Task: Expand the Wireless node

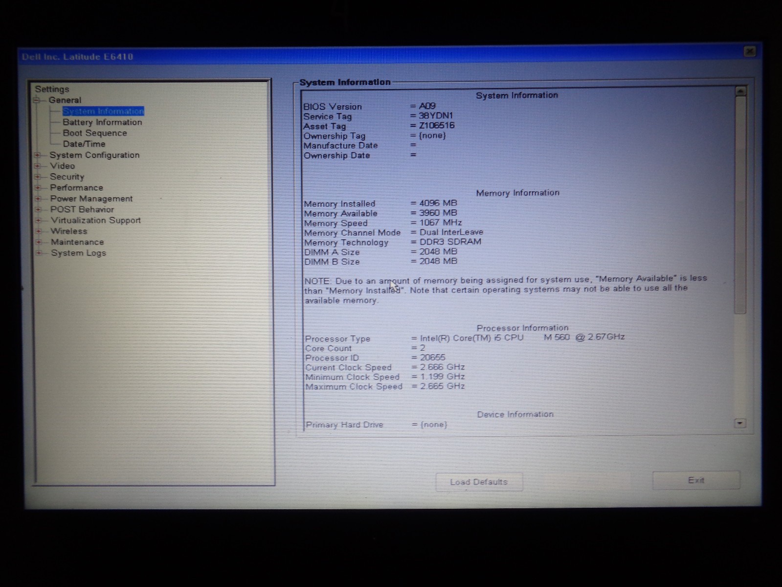Action: coord(38,231)
